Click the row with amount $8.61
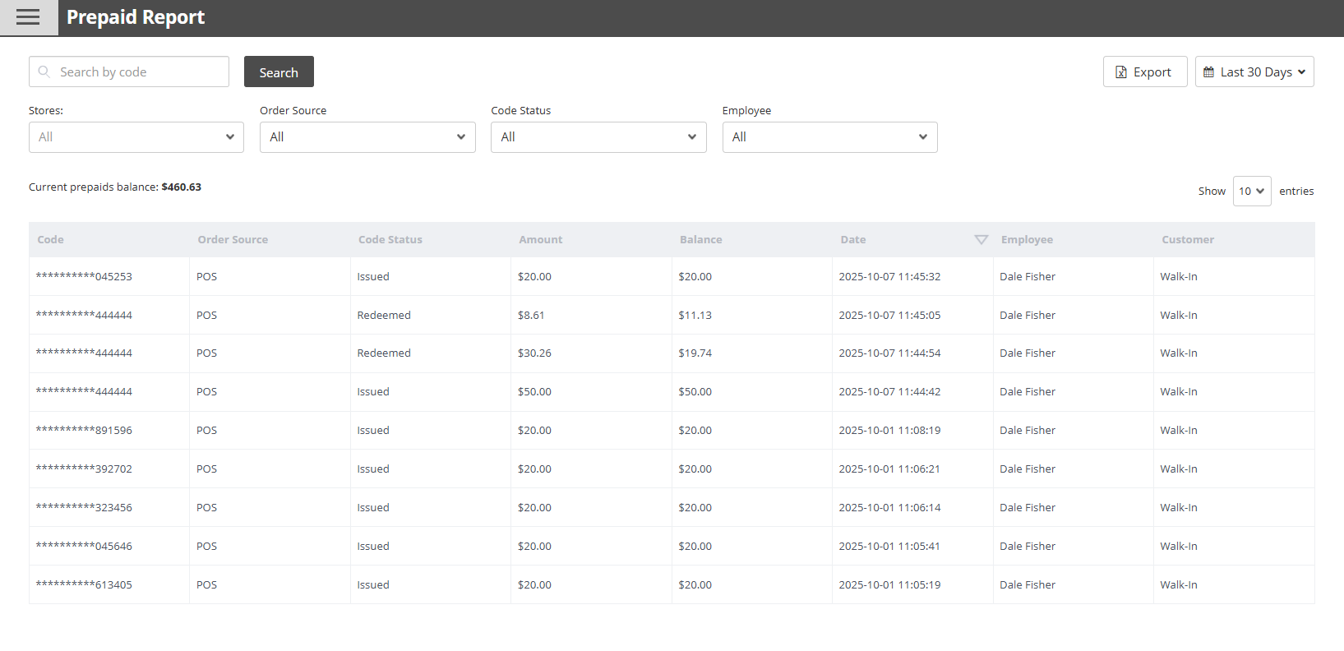The height and width of the screenshot is (651, 1344). tap(531, 316)
